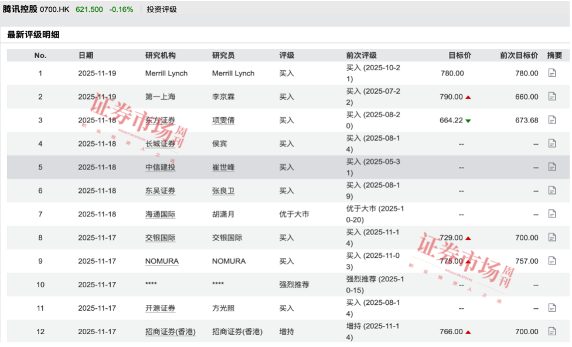
Task: Open the summary document for NOMURA row
Action: click(x=551, y=261)
